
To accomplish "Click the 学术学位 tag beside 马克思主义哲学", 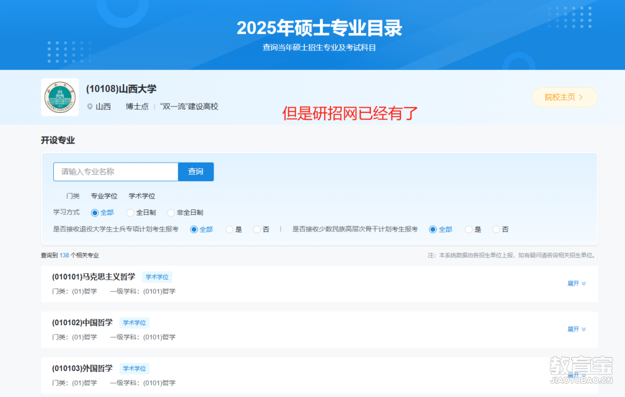I will point(157,277).
